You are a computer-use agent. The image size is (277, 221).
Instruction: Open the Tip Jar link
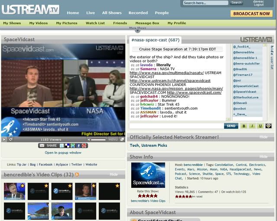pyautogui.click(x=22, y=164)
